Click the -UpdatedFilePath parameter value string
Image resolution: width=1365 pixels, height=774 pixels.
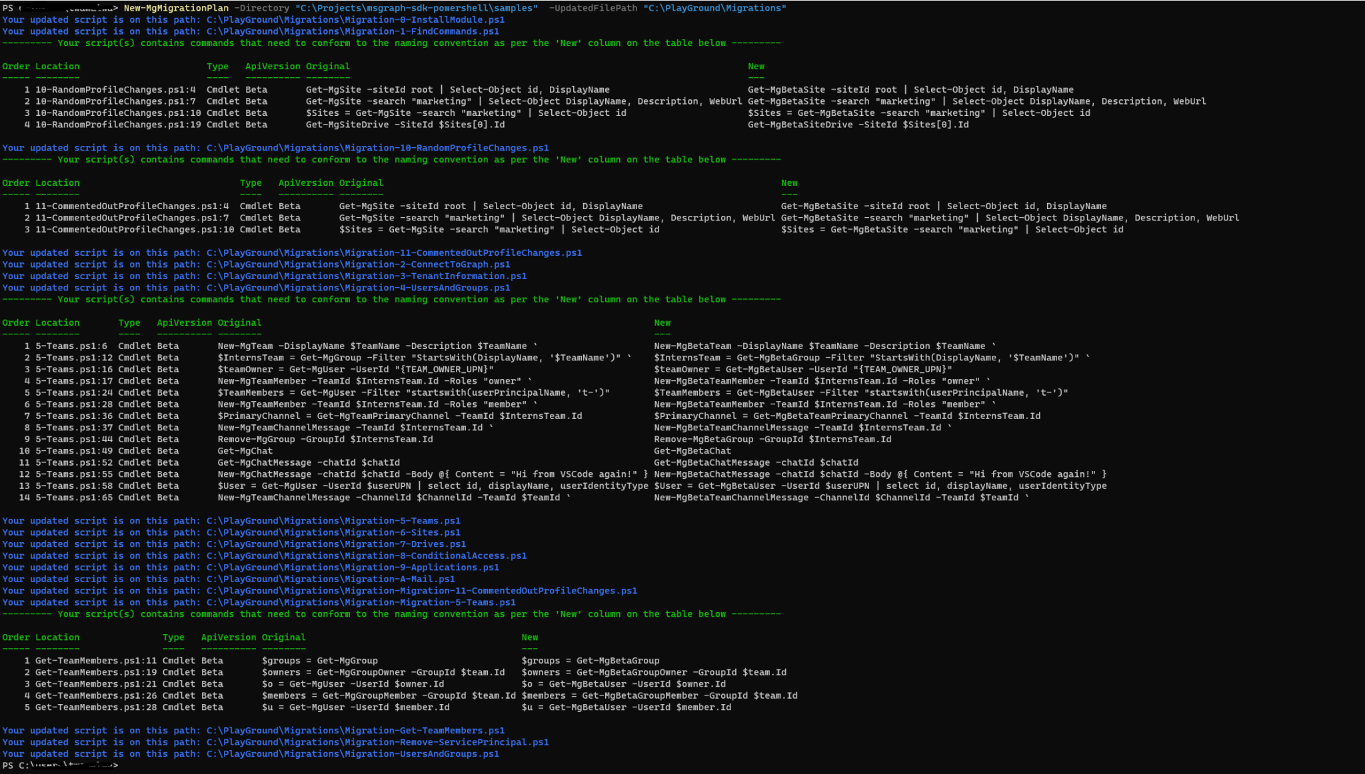(x=714, y=8)
